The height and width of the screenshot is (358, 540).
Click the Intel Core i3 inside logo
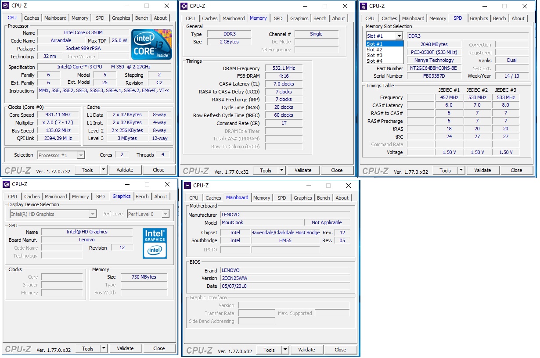[151, 44]
